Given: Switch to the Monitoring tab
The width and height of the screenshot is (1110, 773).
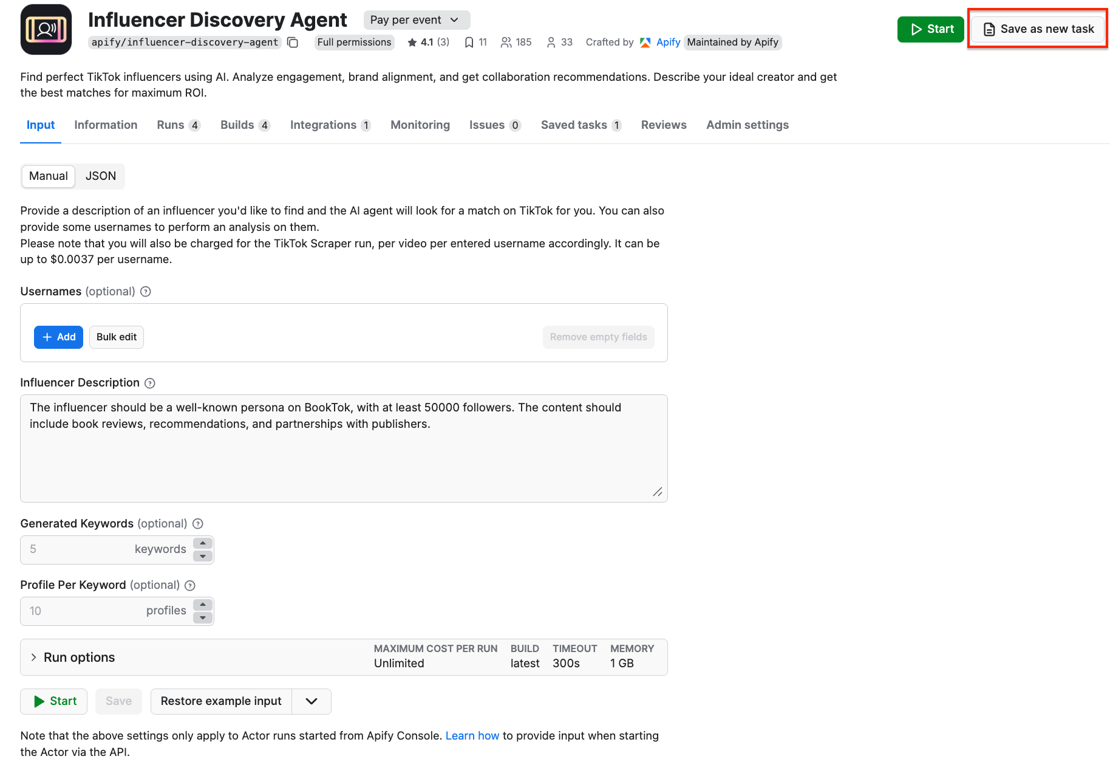Looking at the screenshot, I should click(420, 125).
